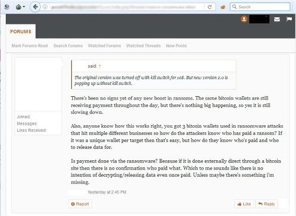Select the FORUMS tab

point(21,31)
